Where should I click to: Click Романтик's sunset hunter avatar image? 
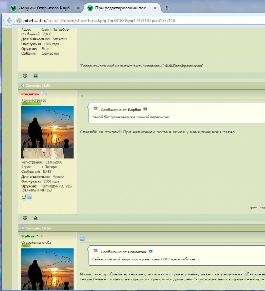point(47,132)
